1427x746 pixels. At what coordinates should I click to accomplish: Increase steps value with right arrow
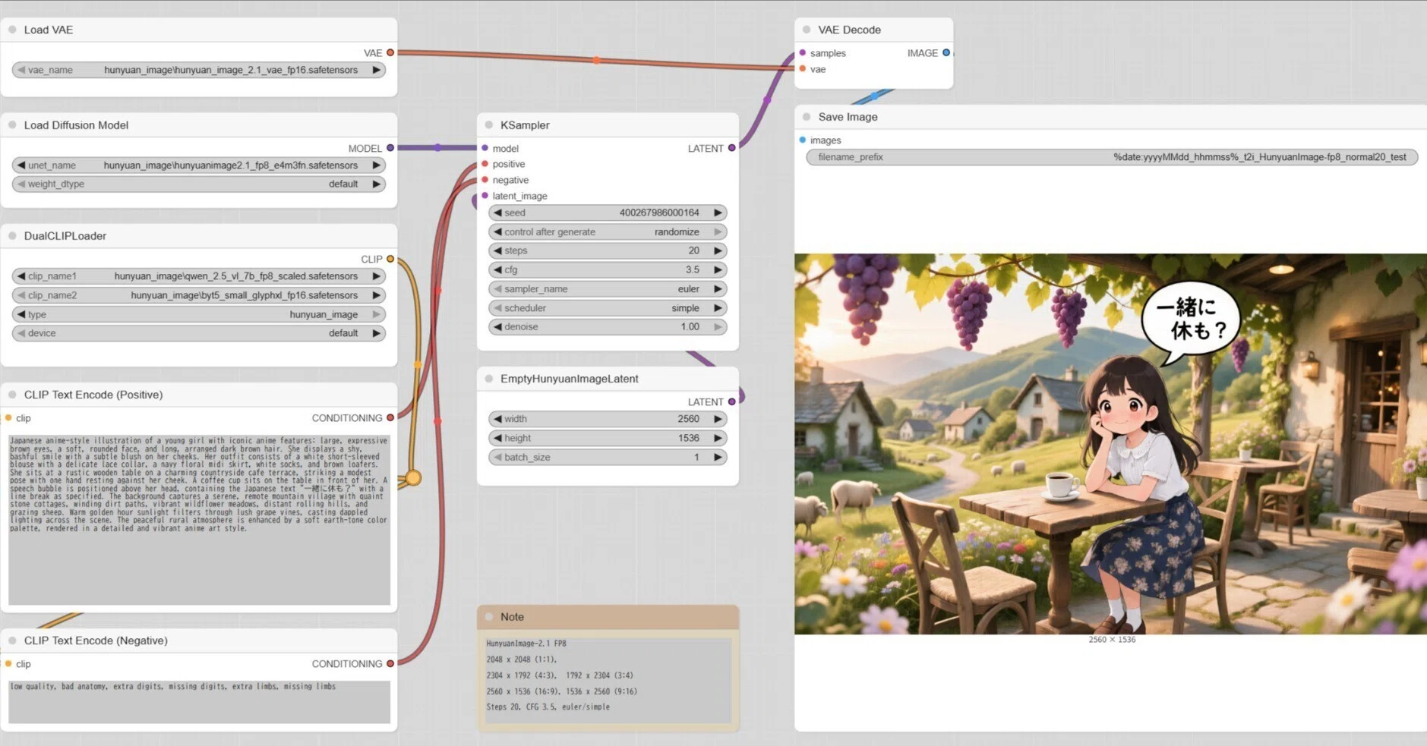point(717,250)
